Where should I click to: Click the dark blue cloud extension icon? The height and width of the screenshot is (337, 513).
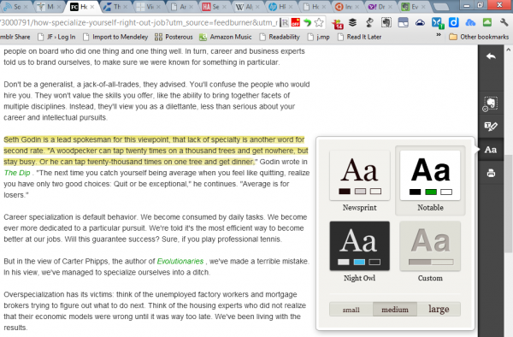tap(420, 22)
